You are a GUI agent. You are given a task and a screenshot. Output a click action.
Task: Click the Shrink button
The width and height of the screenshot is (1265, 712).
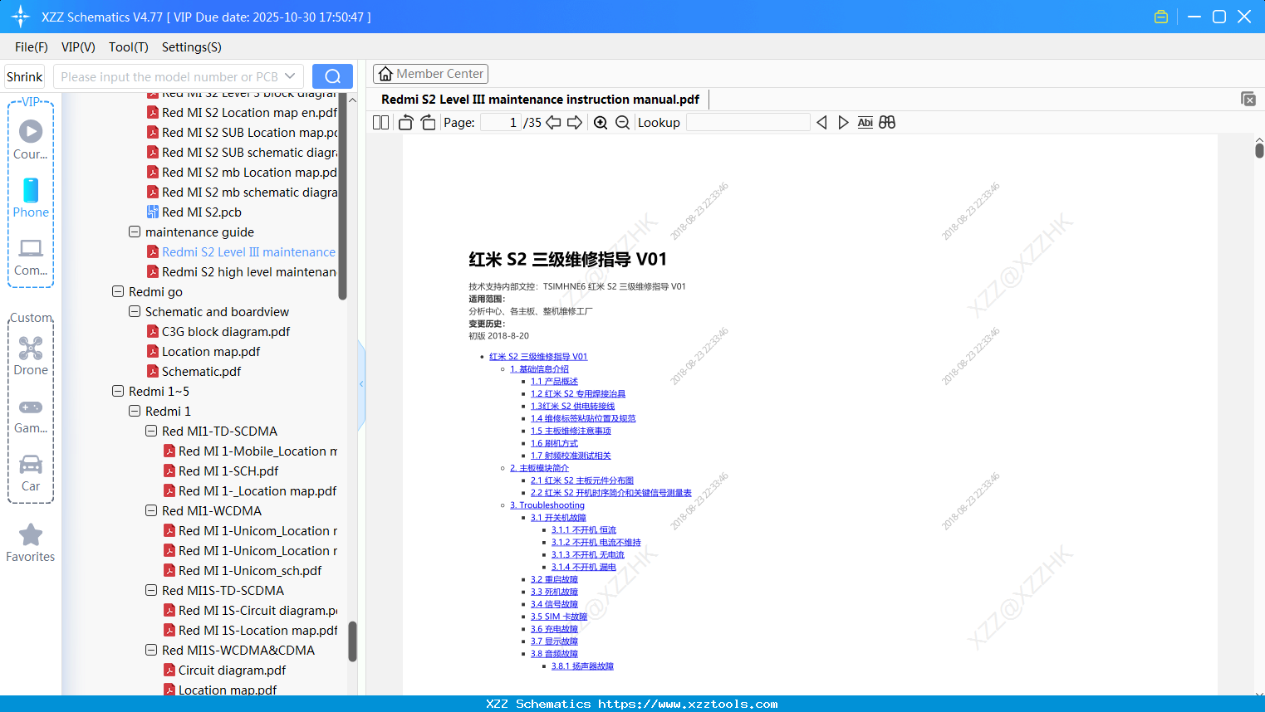tap(25, 76)
